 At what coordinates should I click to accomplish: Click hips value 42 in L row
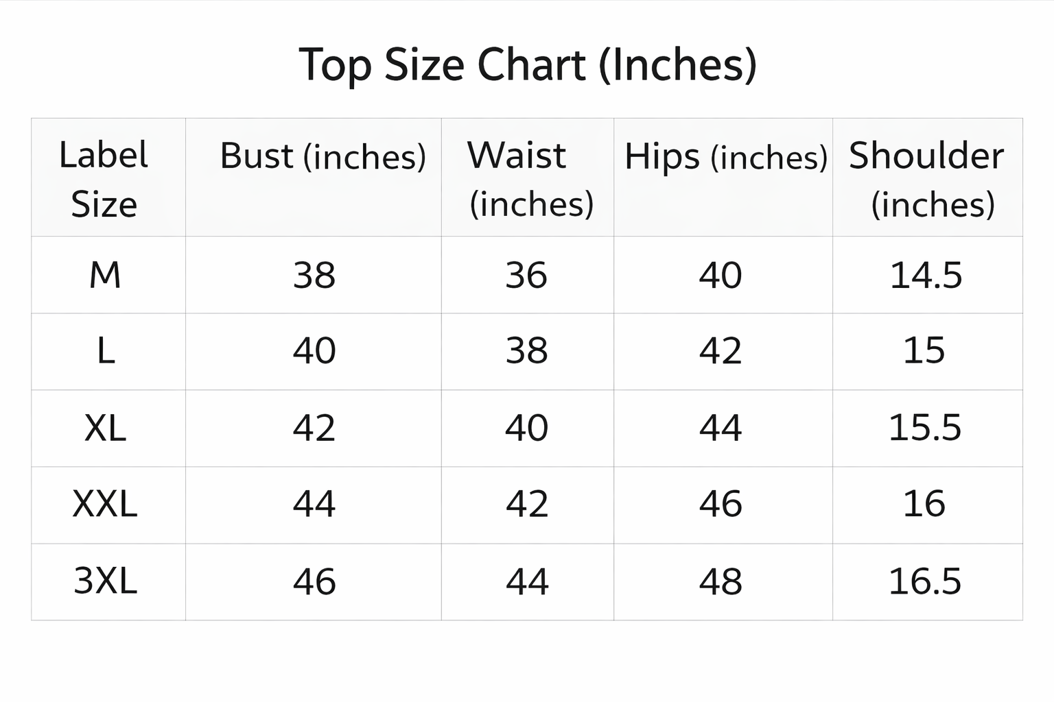coord(721,352)
